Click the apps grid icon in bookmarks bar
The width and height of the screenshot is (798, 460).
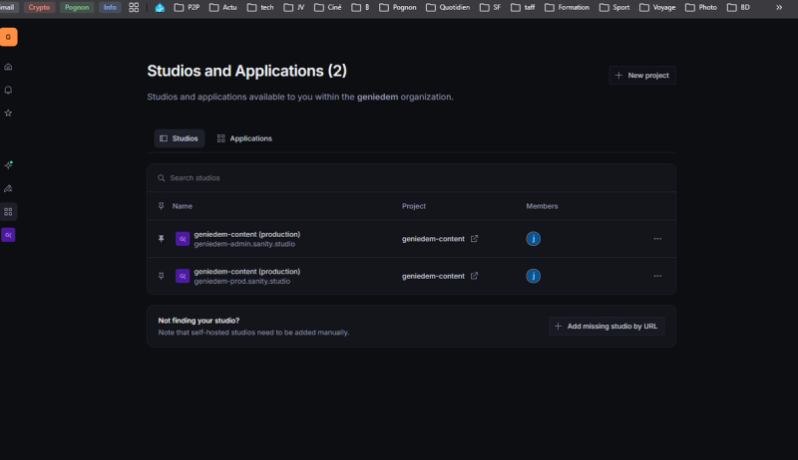[134, 7]
